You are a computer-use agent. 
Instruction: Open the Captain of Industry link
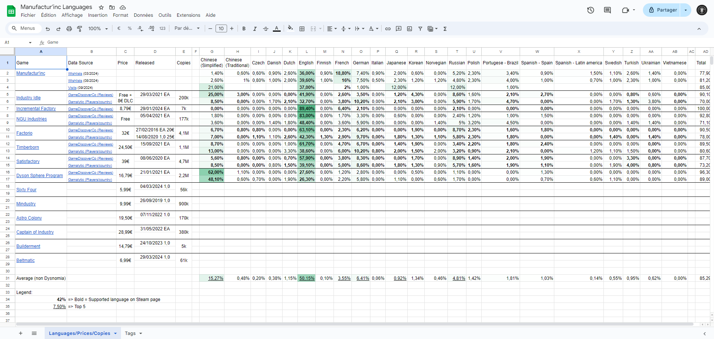(35, 232)
